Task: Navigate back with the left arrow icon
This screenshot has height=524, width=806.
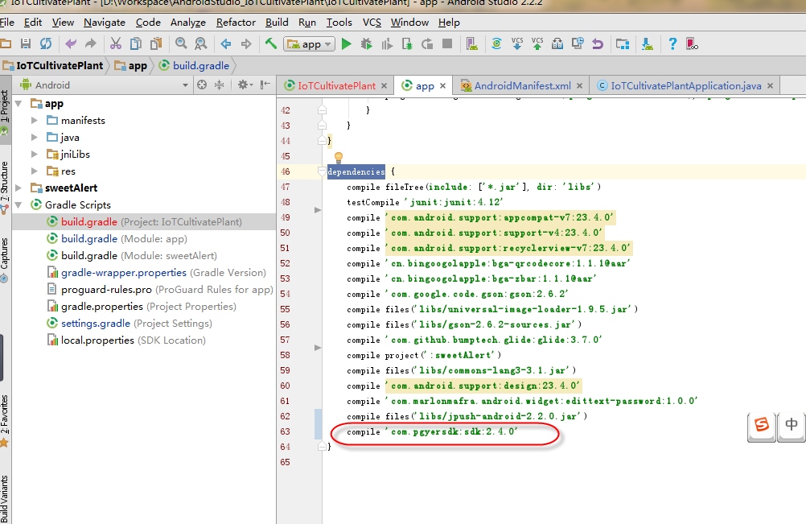Action: (226, 44)
